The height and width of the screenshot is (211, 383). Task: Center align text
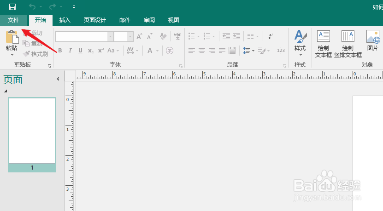[202, 51]
